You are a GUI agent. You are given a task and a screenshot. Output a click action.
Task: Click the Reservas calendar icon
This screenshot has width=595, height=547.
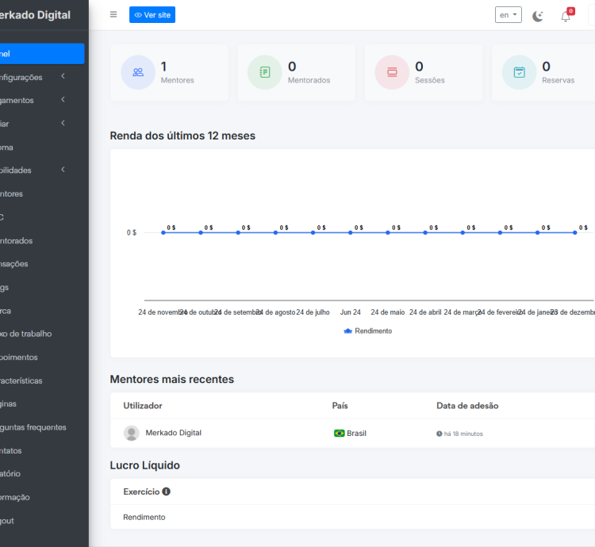tap(519, 72)
